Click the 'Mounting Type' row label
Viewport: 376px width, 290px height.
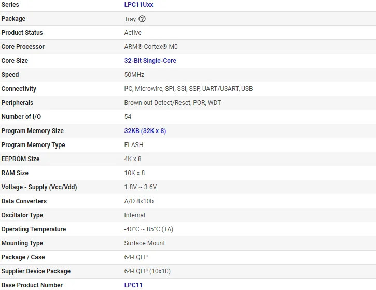(22, 243)
